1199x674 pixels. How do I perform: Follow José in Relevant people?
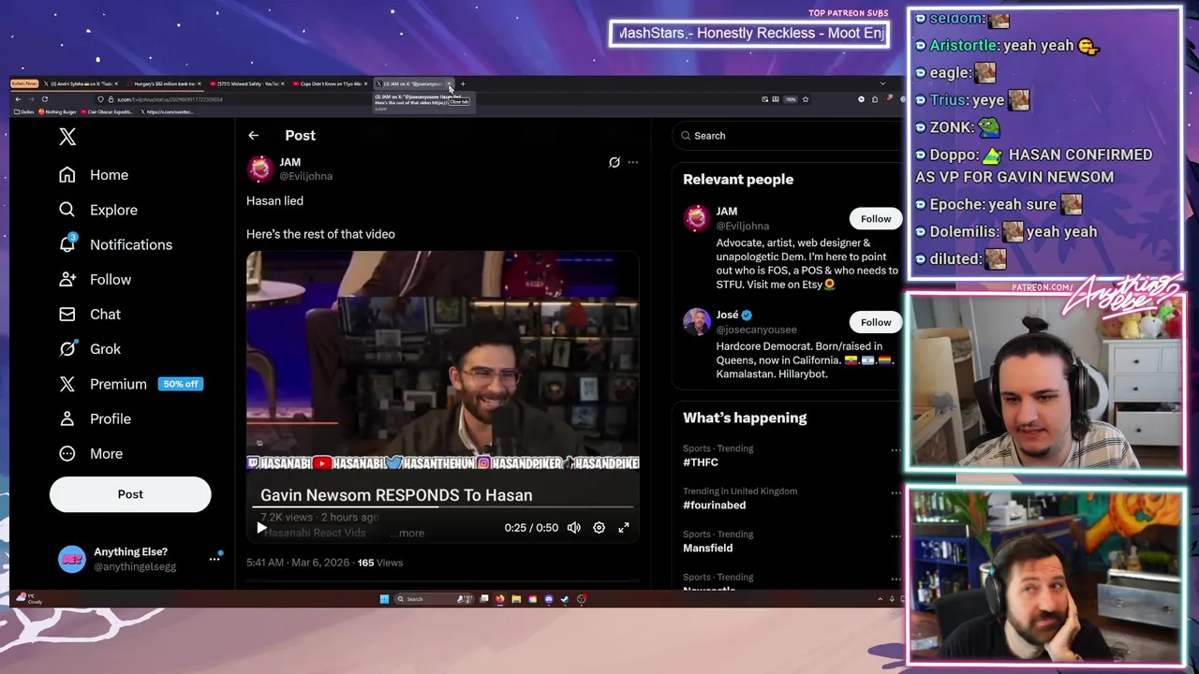(876, 322)
